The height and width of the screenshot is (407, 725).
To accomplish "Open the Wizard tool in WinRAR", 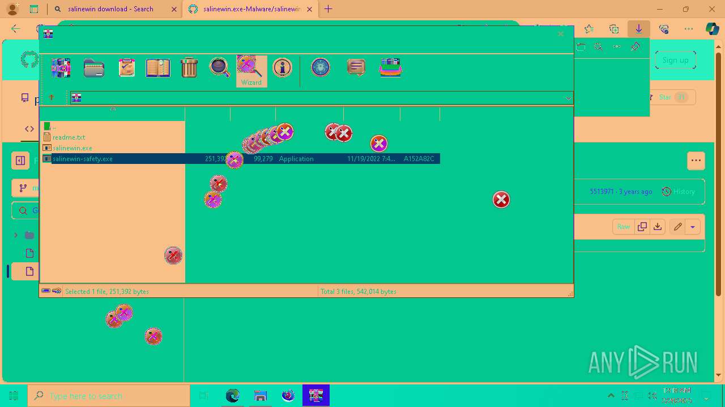I will pos(251,71).
